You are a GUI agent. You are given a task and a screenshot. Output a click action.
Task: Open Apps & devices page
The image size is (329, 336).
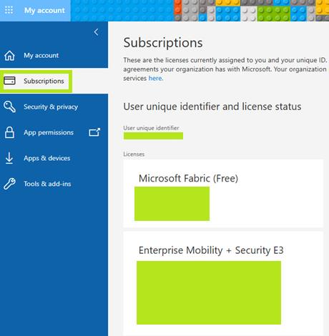coord(47,158)
